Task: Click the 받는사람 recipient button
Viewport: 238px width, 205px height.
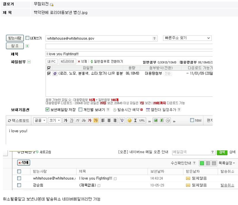Action: coord(15,38)
